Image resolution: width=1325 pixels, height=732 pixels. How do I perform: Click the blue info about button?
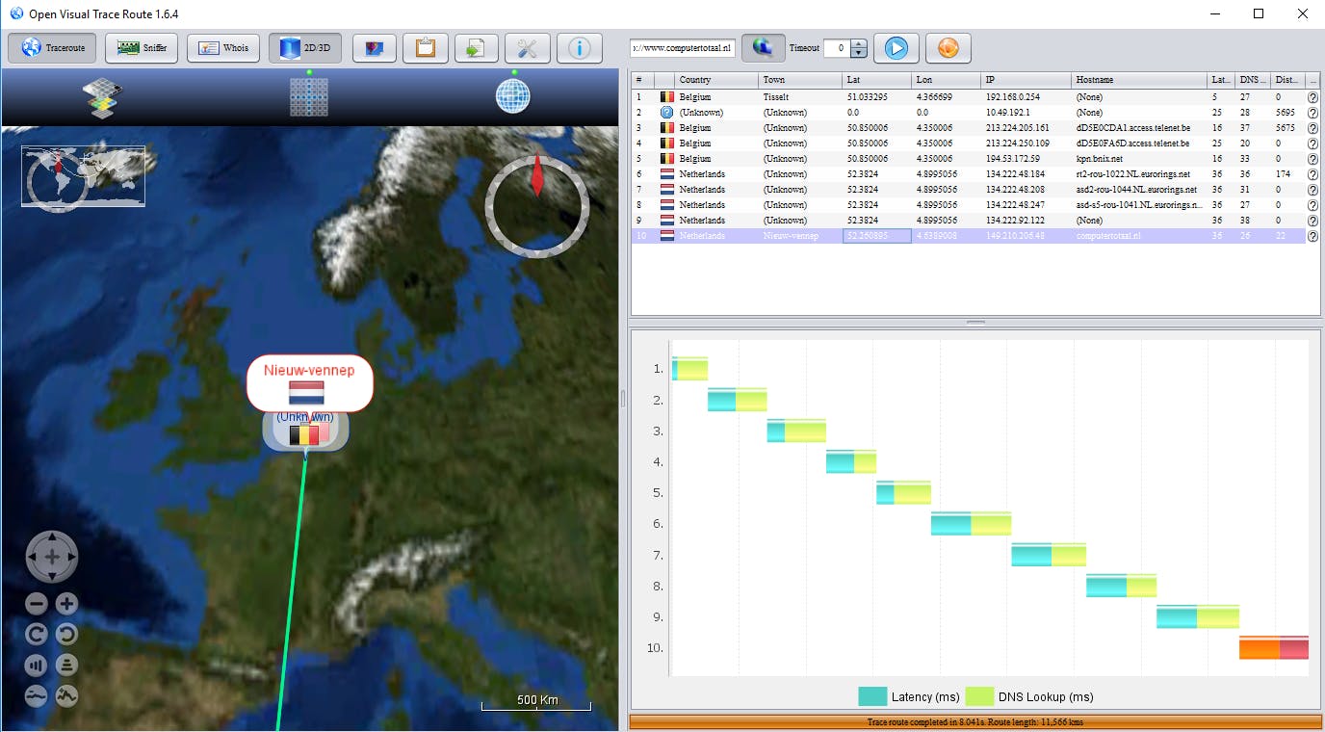click(x=579, y=48)
